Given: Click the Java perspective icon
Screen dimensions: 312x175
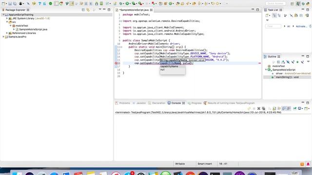Looking at the screenshot, I should coord(298,3).
